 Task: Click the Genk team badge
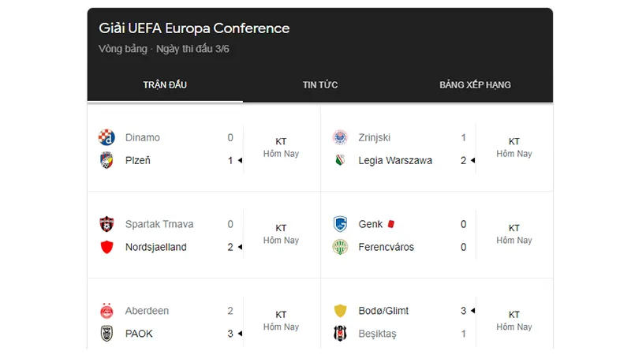click(340, 224)
